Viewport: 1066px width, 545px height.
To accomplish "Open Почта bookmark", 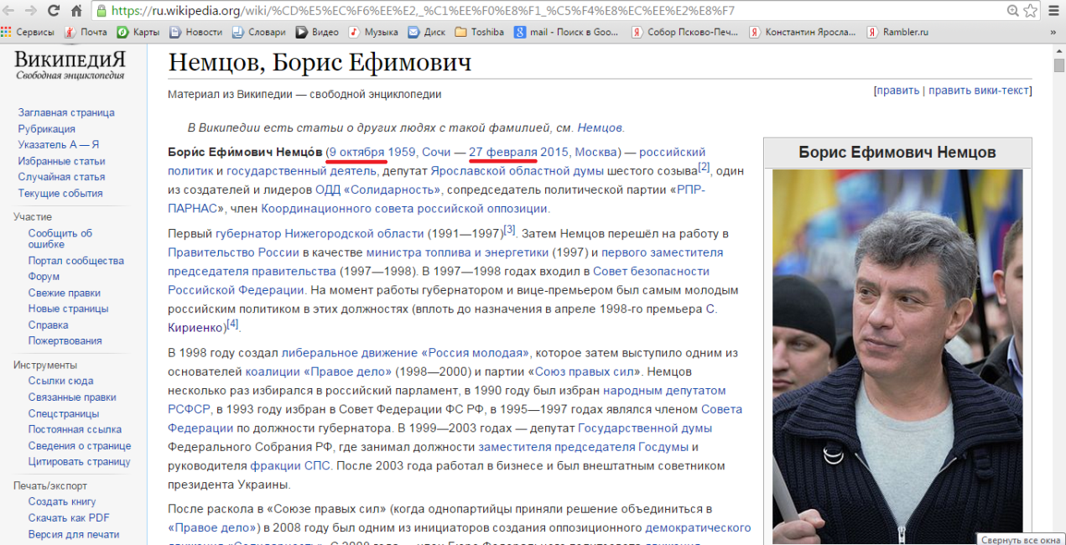I will (x=86, y=32).
